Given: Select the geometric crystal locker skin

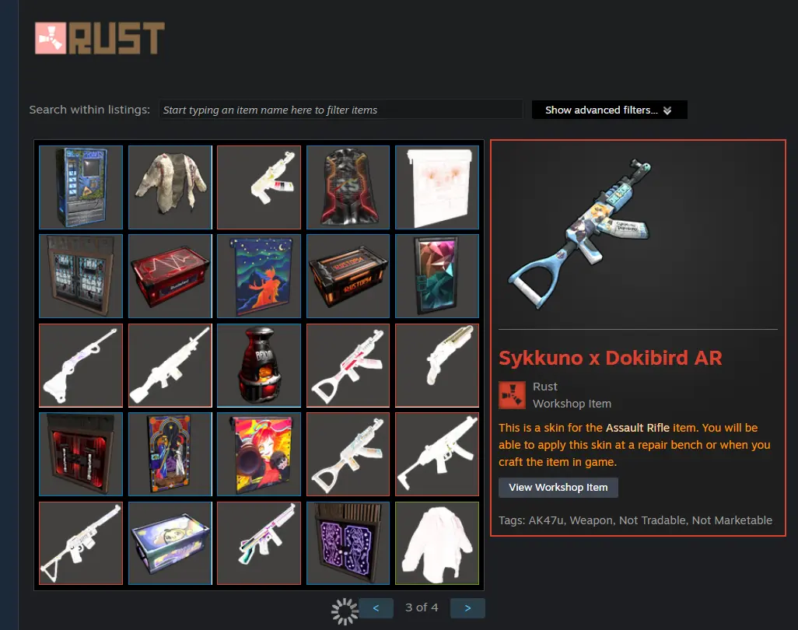Looking at the screenshot, I should point(437,276).
